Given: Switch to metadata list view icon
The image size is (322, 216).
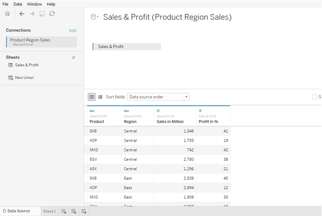Looking at the screenshot, I should 100,97.
